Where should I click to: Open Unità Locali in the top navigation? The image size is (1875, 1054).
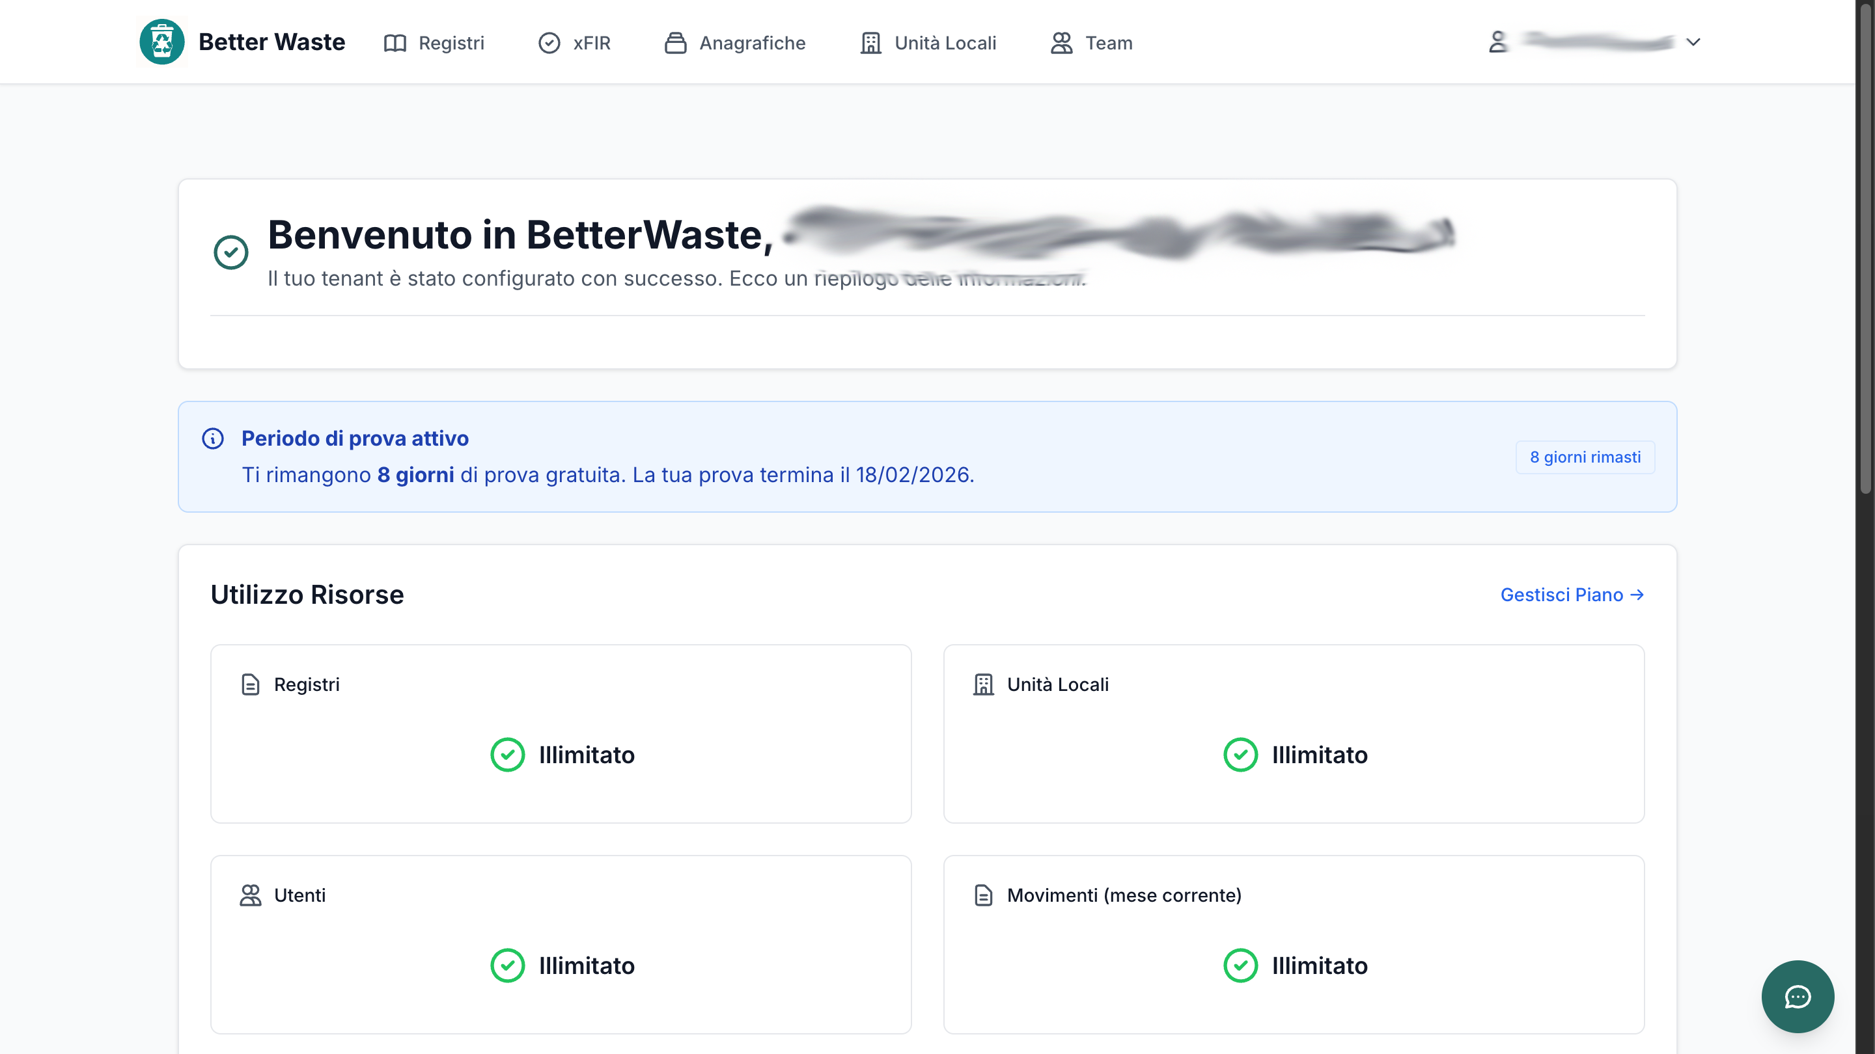click(928, 43)
